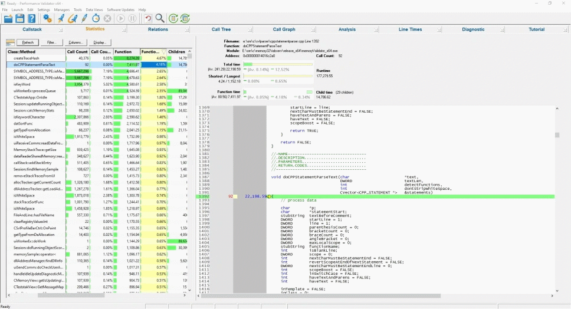Click the stopwatch toolbar icon
The image size is (571, 309).
pos(96,19)
